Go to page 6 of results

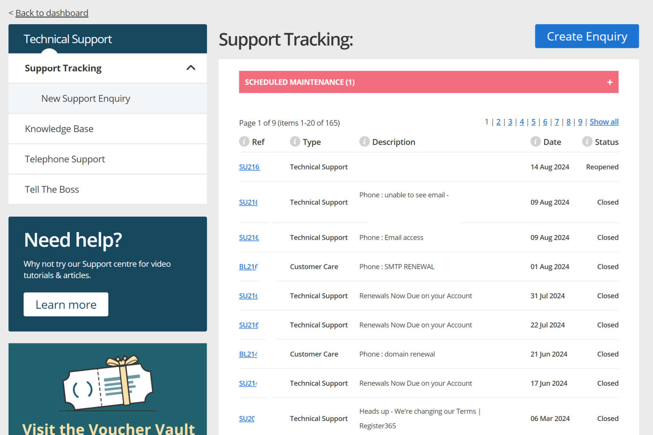545,122
